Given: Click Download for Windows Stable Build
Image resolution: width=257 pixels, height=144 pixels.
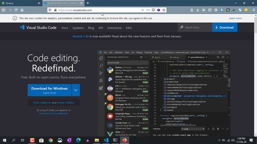Looking at the screenshot, I should tap(49, 90).
